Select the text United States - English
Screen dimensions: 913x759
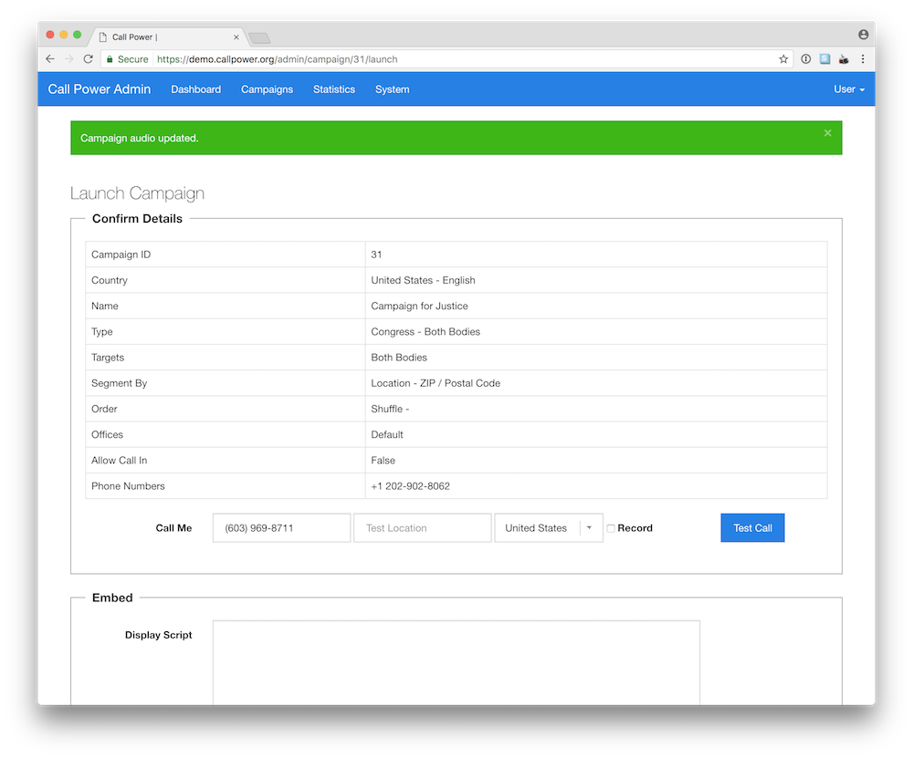coord(423,280)
